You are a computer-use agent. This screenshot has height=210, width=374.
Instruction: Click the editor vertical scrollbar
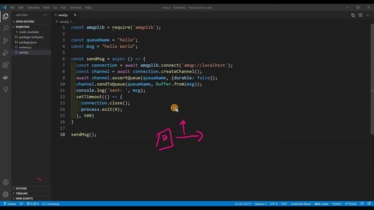coord(372,79)
